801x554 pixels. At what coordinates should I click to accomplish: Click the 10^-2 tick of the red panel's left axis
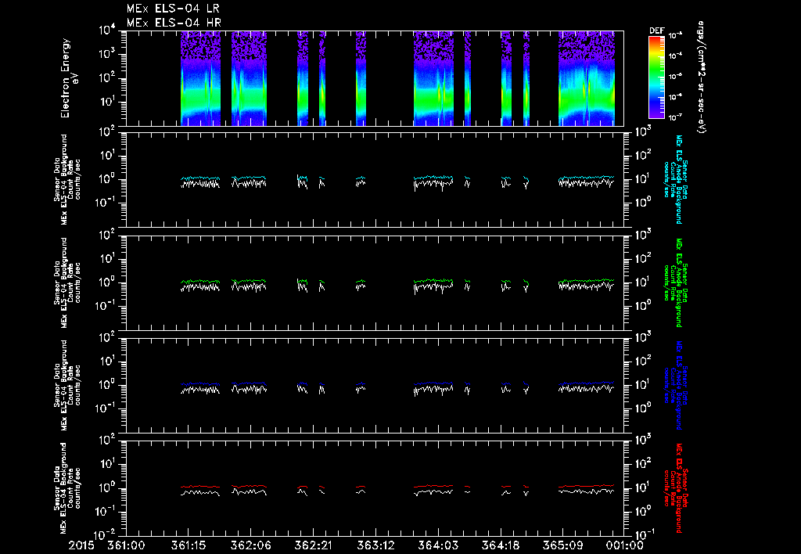click(x=106, y=534)
